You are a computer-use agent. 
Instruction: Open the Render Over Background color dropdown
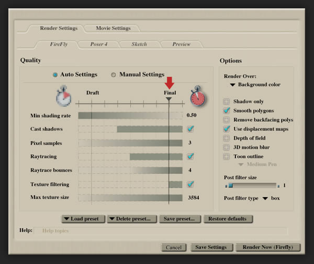(255, 85)
